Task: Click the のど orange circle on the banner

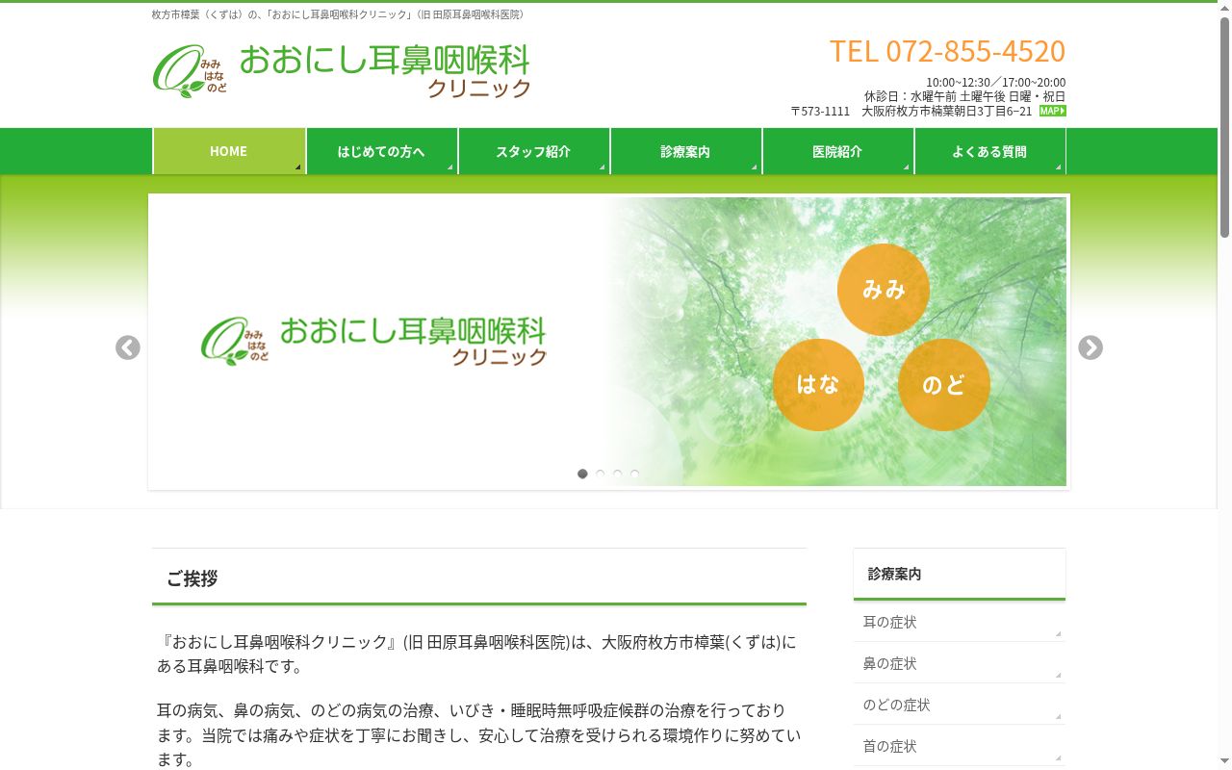Action: pyautogui.click(x=944, y=385)
